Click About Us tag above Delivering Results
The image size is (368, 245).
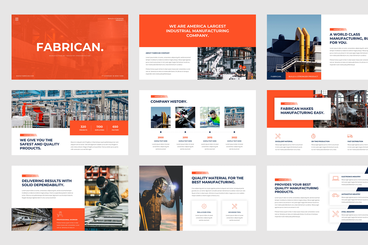tap(30, 176)
